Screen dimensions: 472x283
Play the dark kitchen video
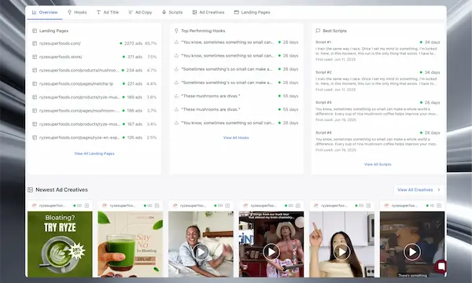tap(412, 252)
